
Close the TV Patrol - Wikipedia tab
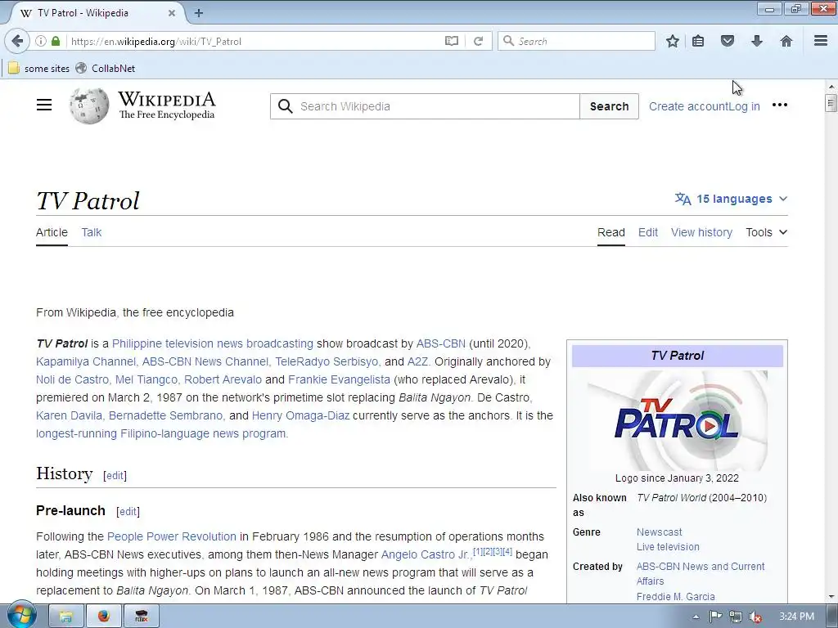(x=172, y=13)
